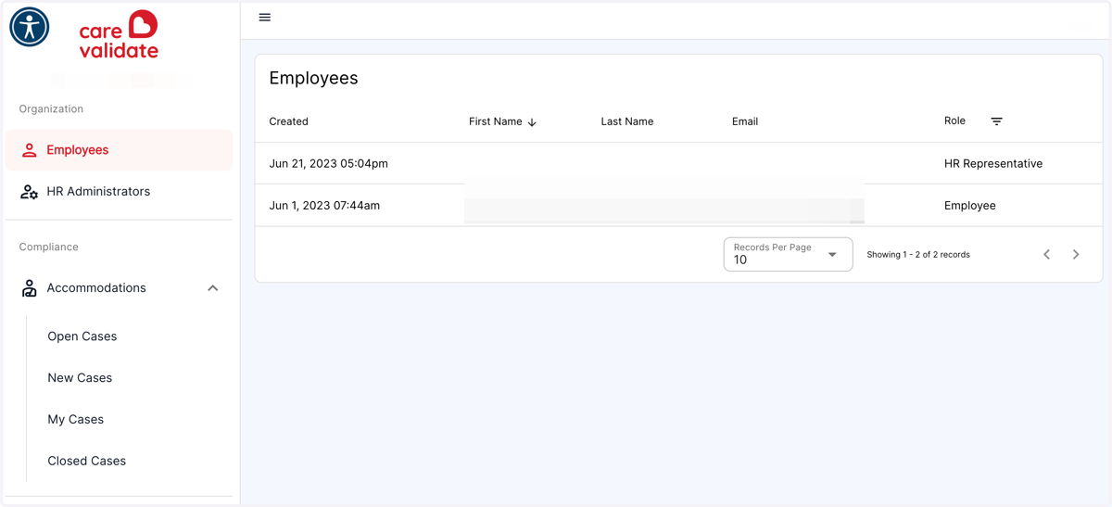This screenshot has height=507, width=1112.
Task: Open the Closed Cases submenu item
Action: click(x=87, y=461)
